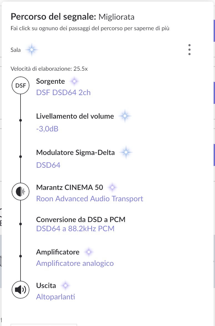Click the -3,0dB volume leveling value
Image resolution: width=215 pixels, height=326 pixels.
tap(47, 129)
